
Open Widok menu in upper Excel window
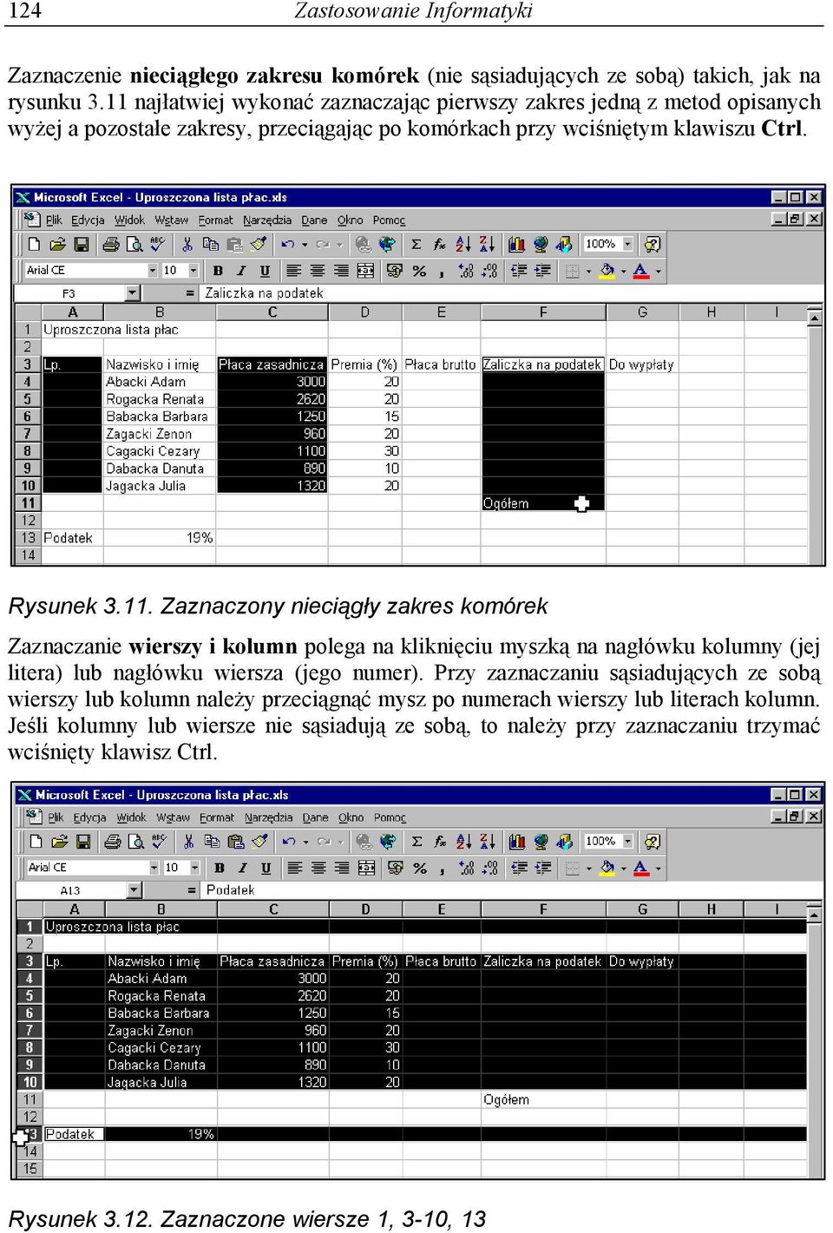click(129, 220)
